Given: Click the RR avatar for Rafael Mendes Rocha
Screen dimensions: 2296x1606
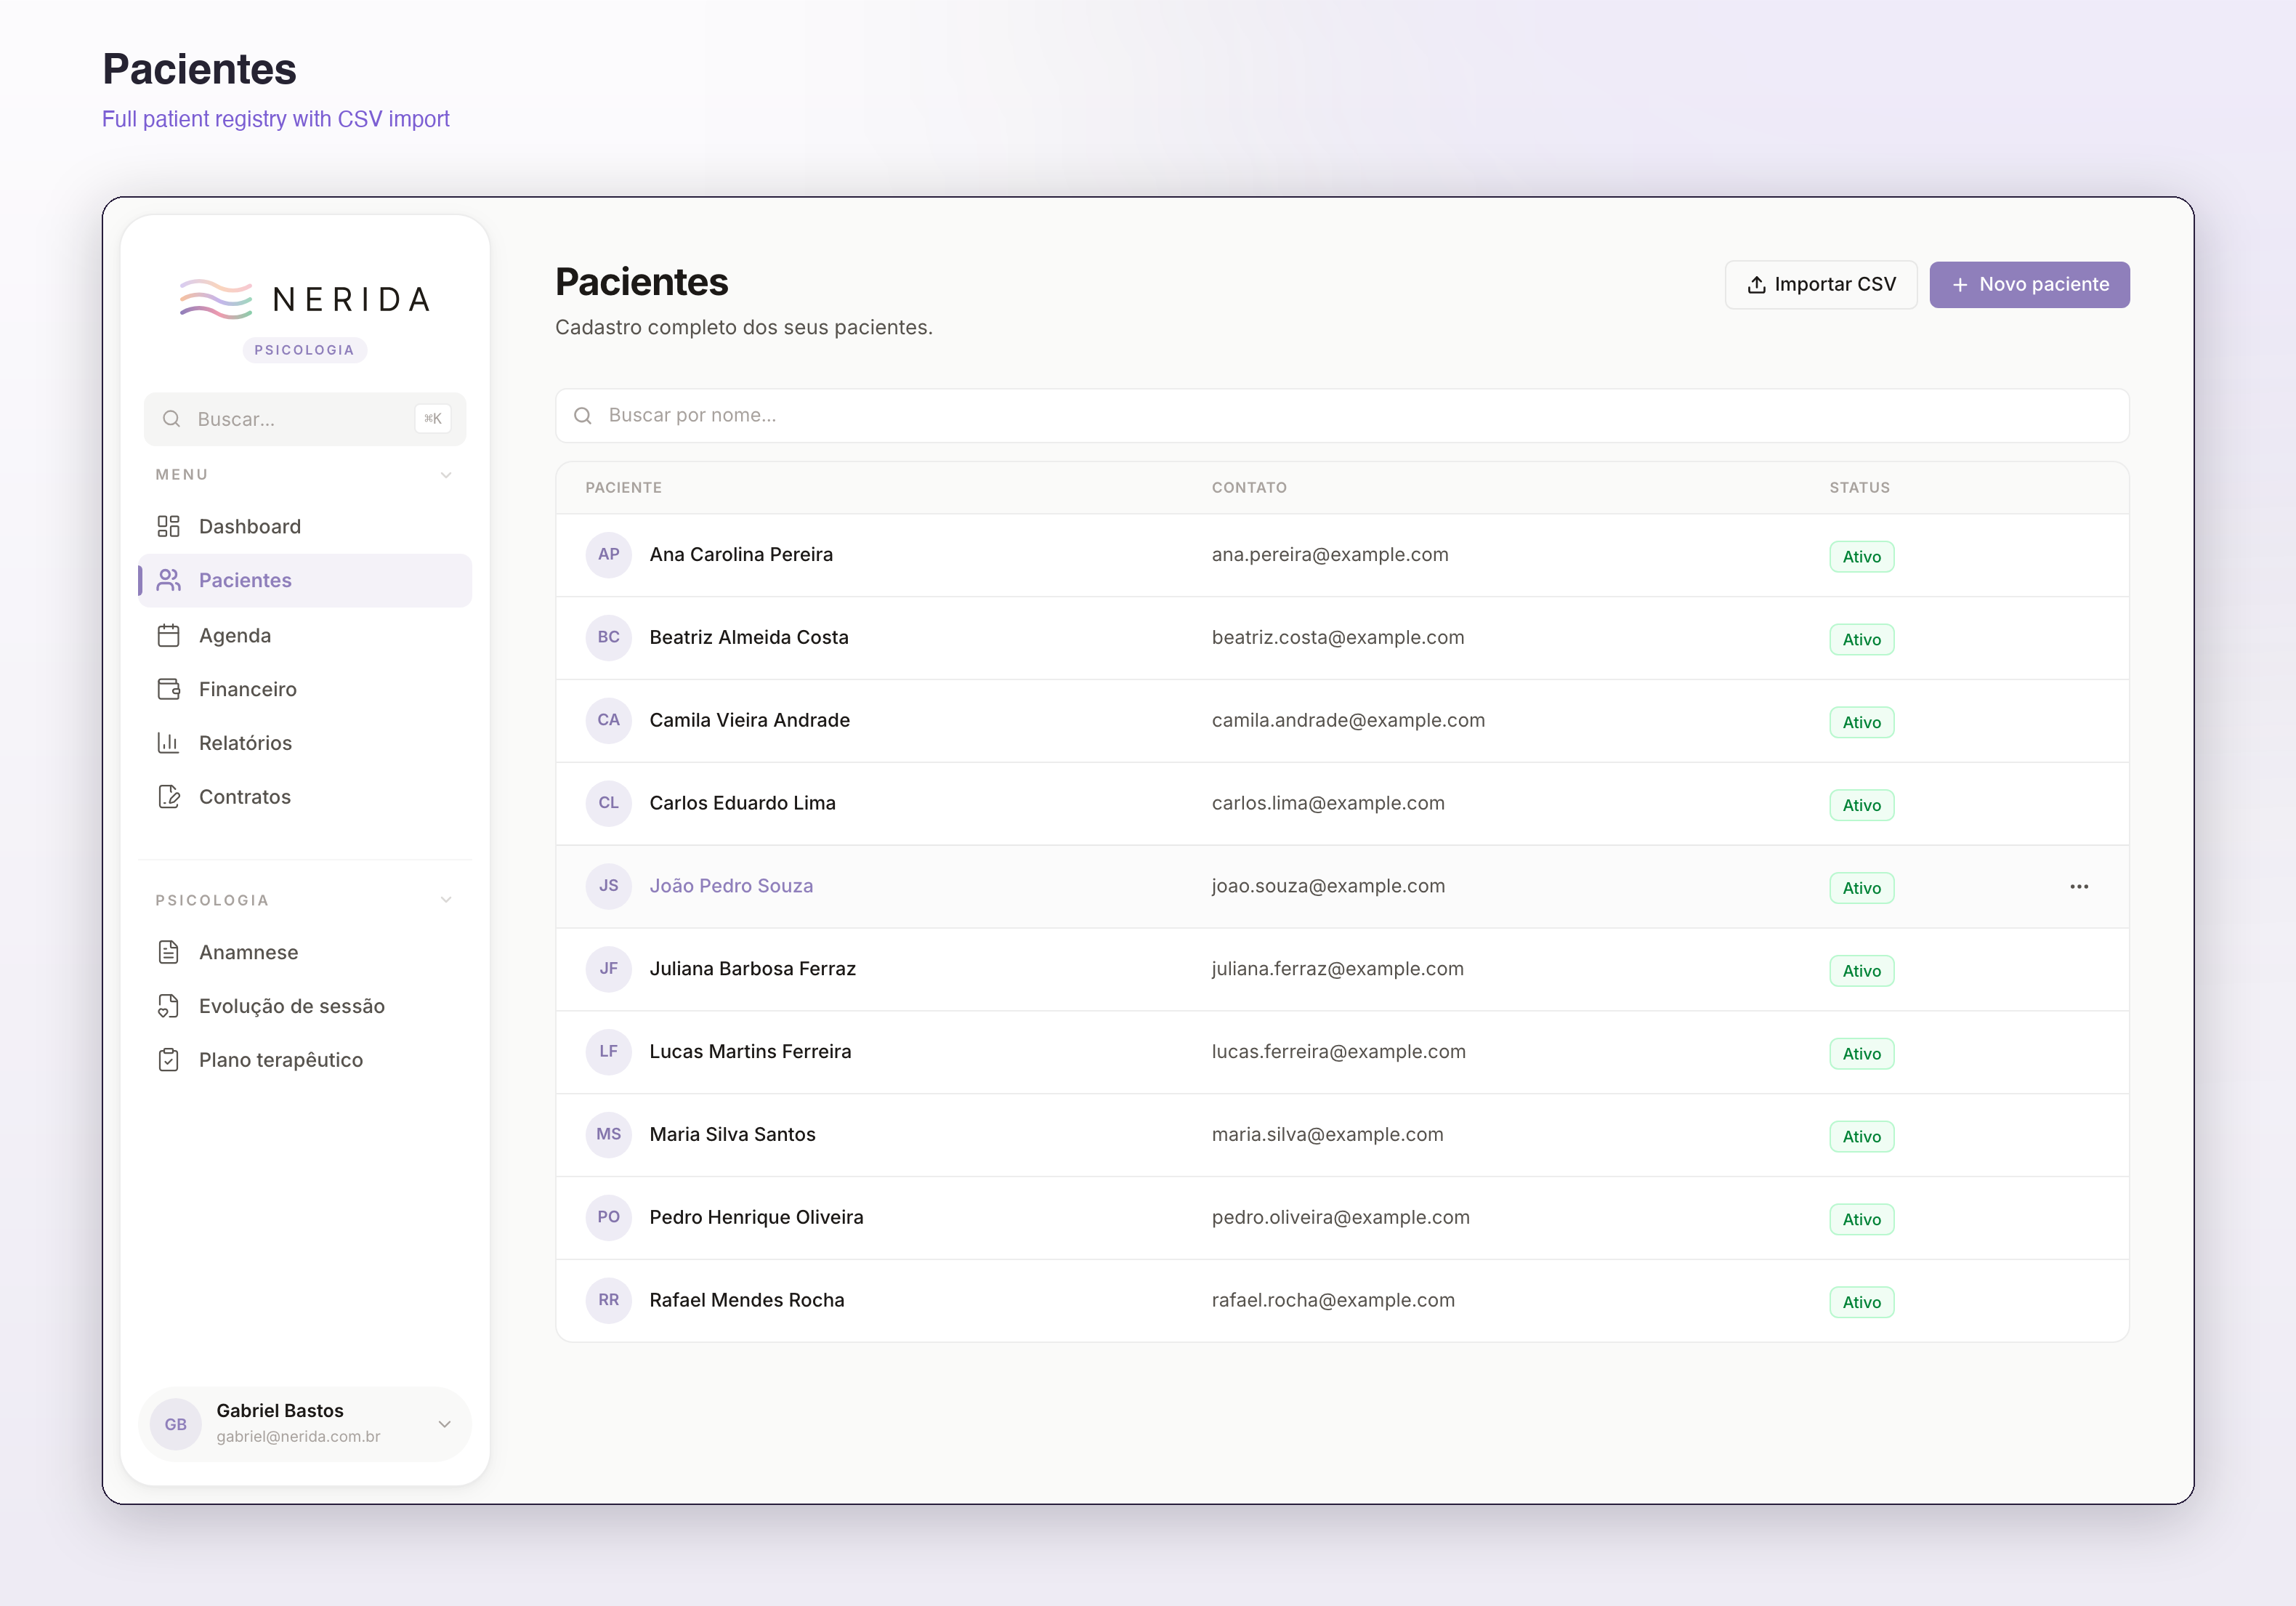Looking at the screenshot, I should (x=609, y=1300).
